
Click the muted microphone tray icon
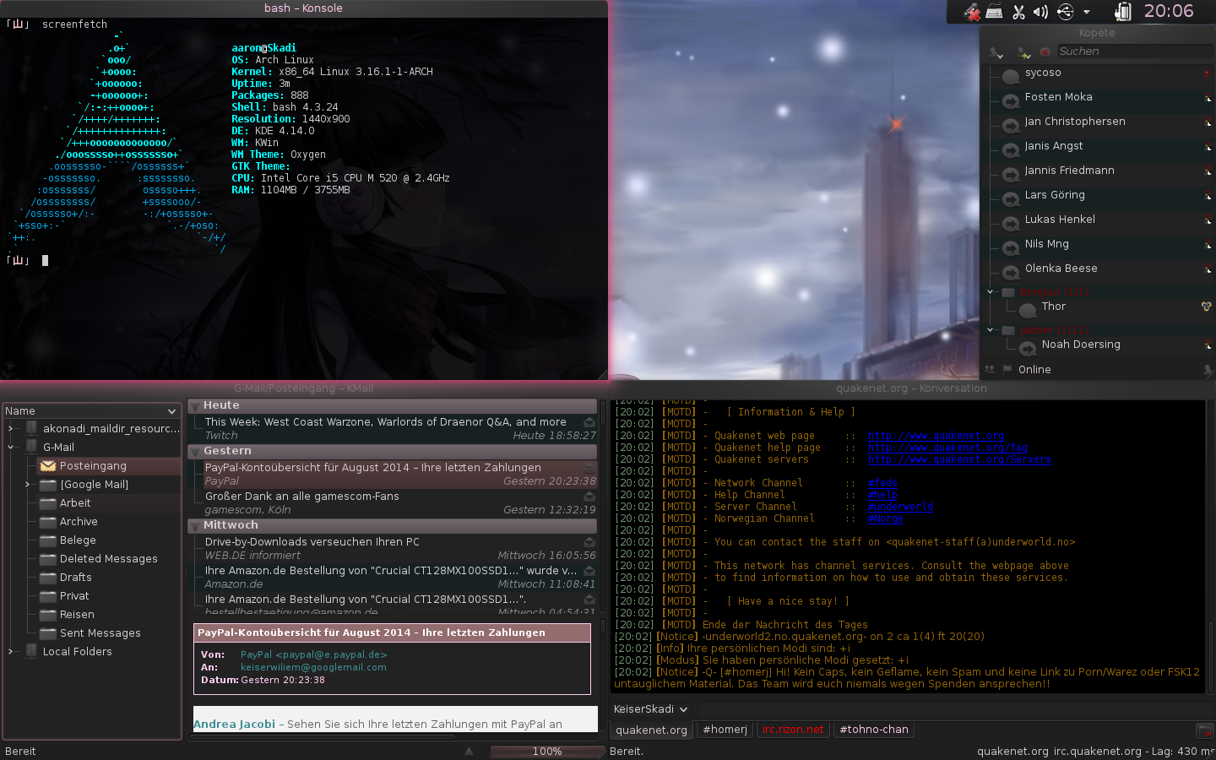[x=973, y=12]
